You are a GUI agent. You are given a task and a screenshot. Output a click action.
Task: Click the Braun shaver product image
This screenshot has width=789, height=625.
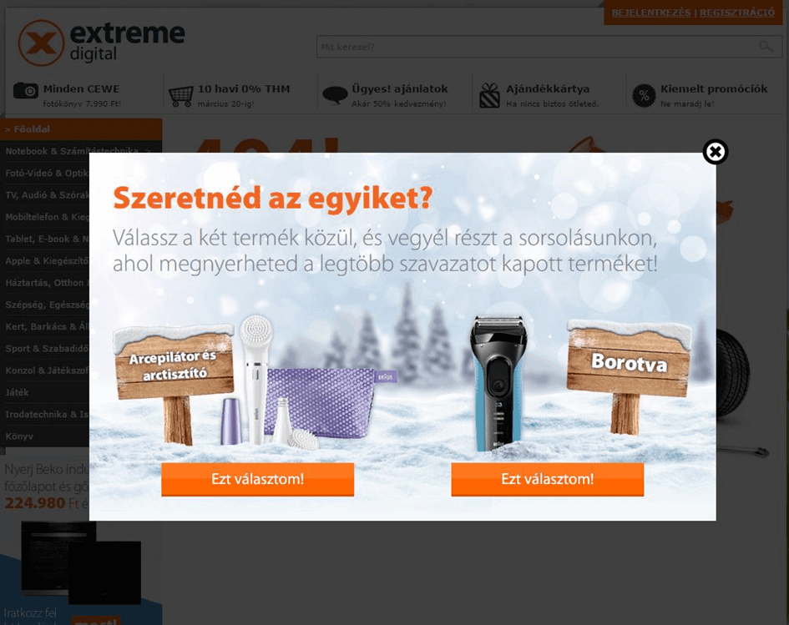pyautogui.click(x=498, y=383)
